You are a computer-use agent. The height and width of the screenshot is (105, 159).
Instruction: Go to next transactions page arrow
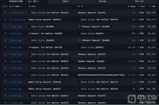coord(38,1)
